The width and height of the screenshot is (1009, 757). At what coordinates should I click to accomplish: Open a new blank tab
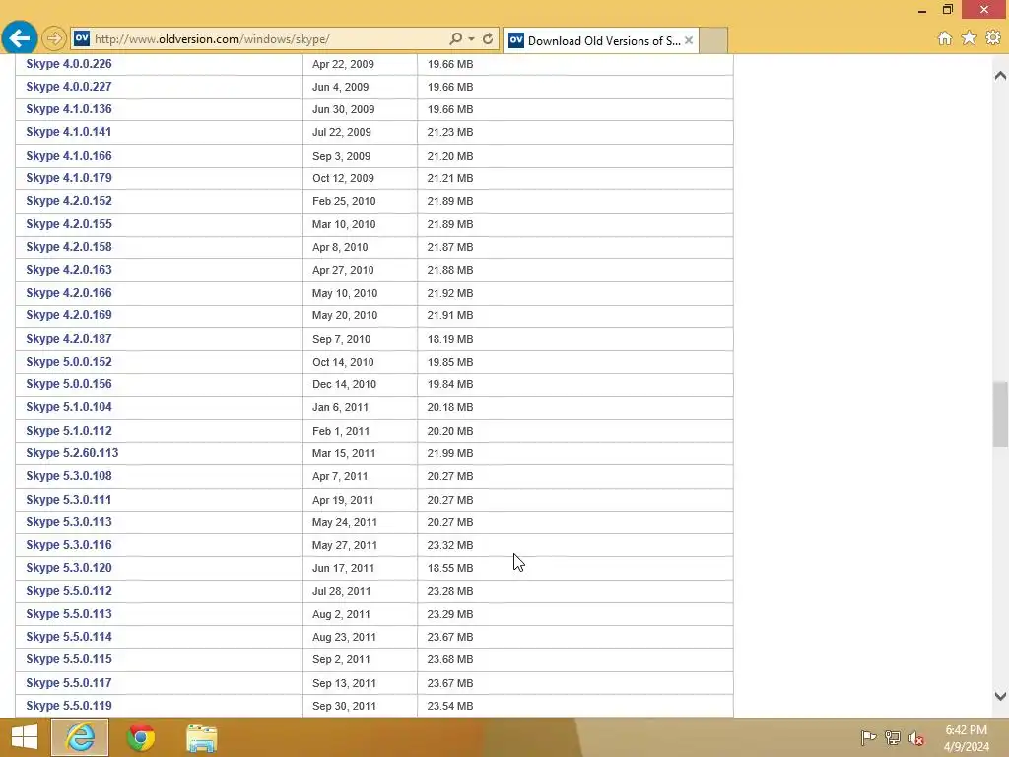pyautogui.click(x=713, y=40)
